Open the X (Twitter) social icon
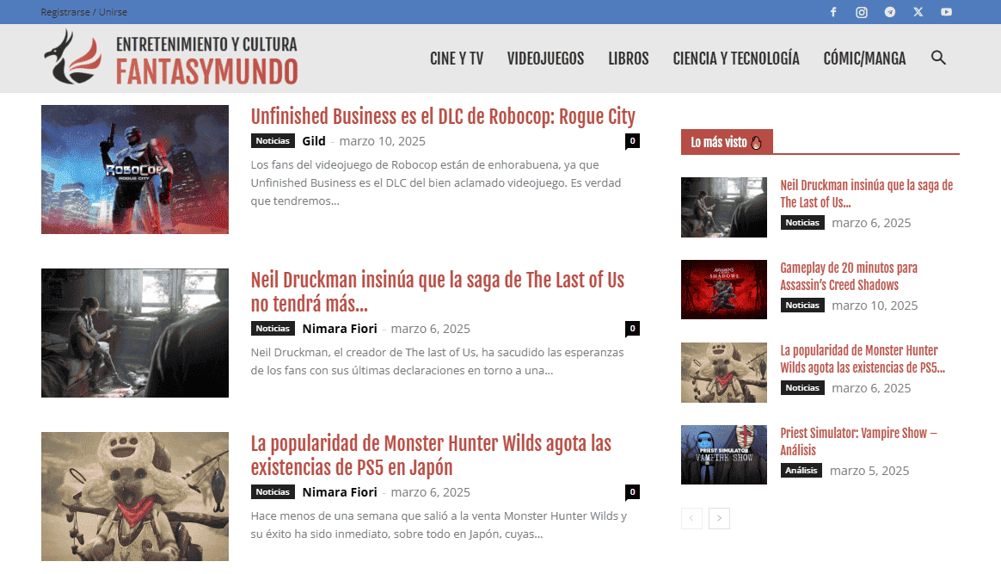 tap(918, 12)
